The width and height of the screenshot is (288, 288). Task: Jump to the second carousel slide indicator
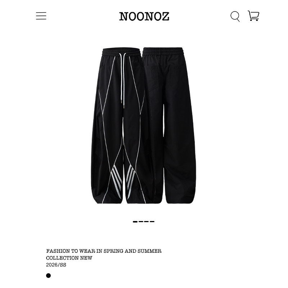pos(141,222)
